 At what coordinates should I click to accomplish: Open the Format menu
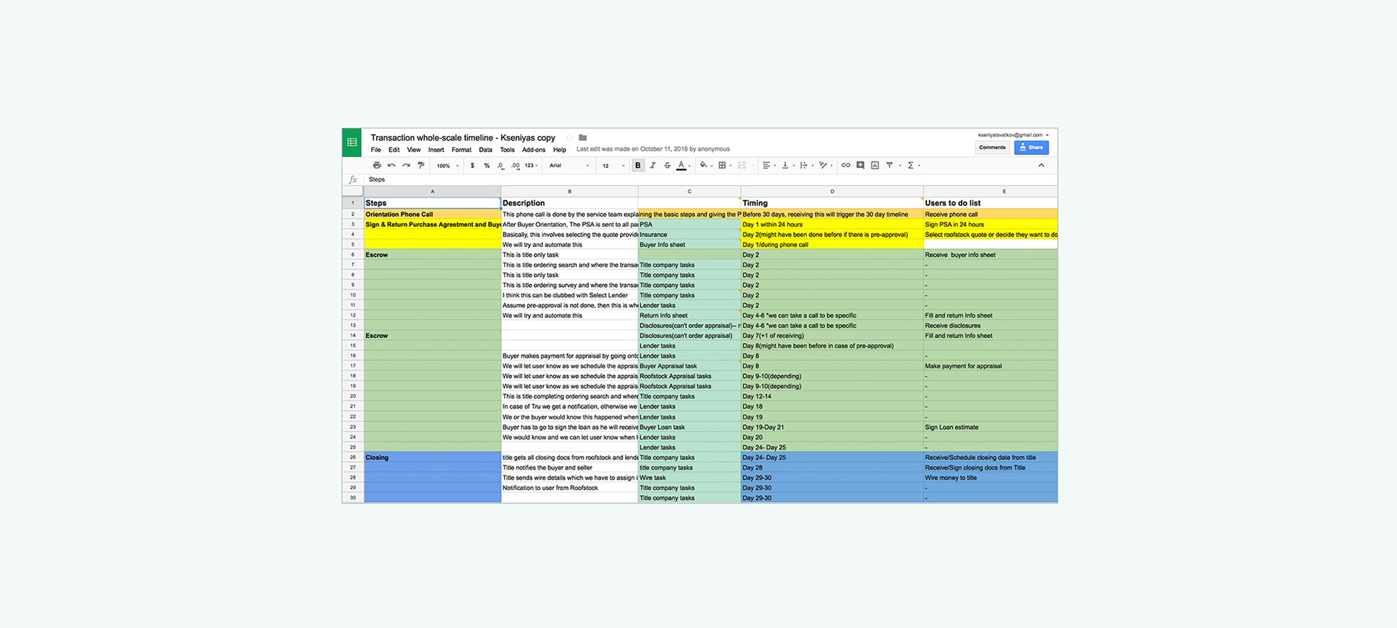(461, 150)
